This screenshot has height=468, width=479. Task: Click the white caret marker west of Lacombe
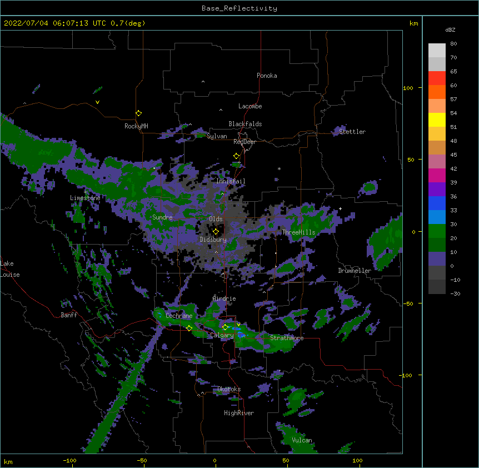[221, 110]
